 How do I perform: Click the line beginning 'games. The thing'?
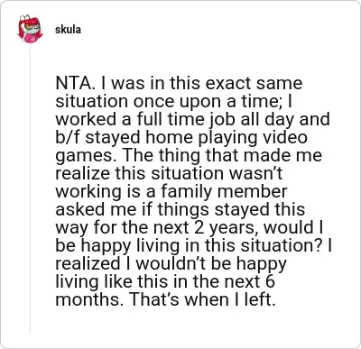point(189,155)
